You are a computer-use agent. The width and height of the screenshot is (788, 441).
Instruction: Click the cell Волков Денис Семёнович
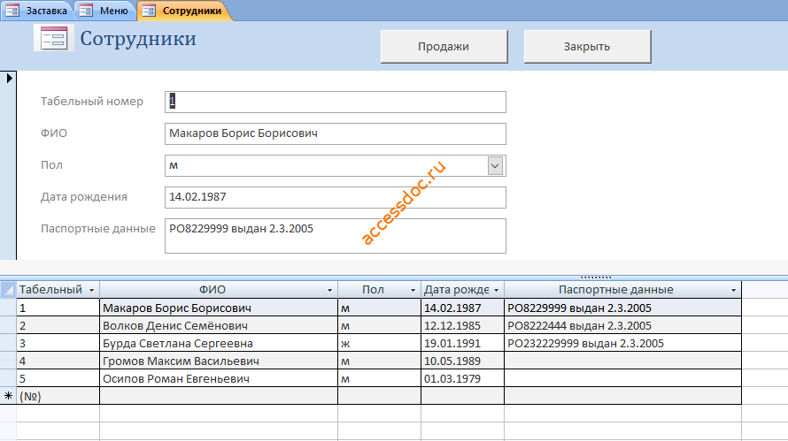click(x=219, y=325)
